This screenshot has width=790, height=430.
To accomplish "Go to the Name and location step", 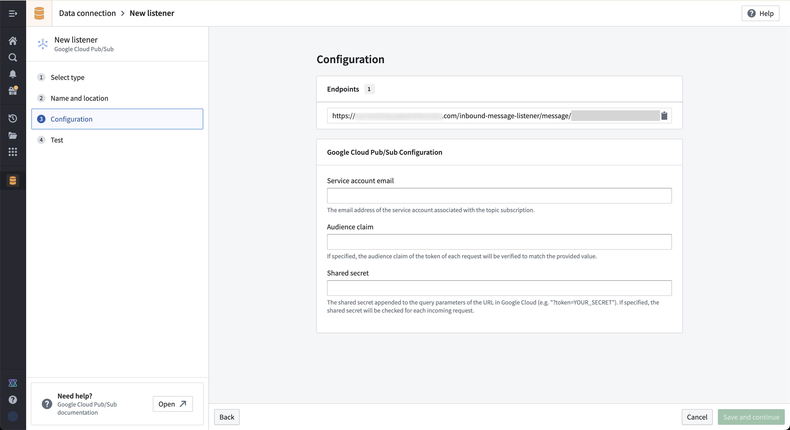I will (x=79, y=98).
